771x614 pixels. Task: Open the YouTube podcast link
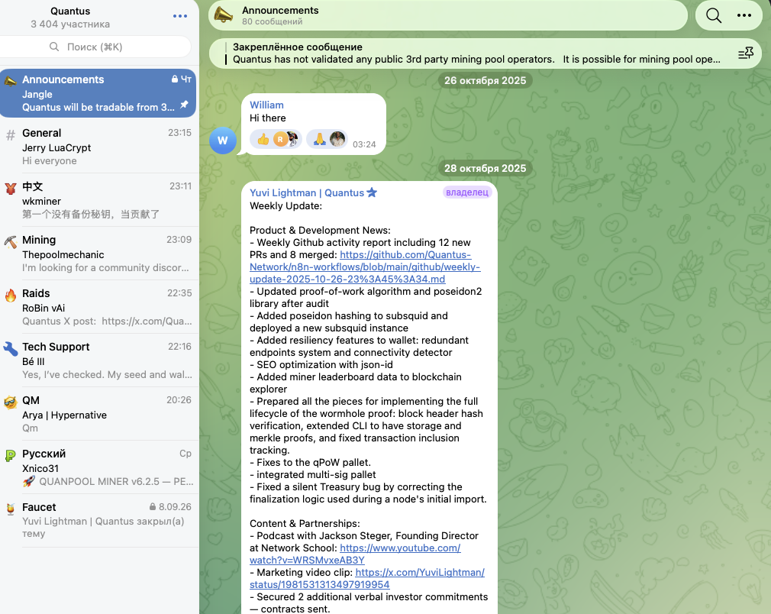[355, 554]
